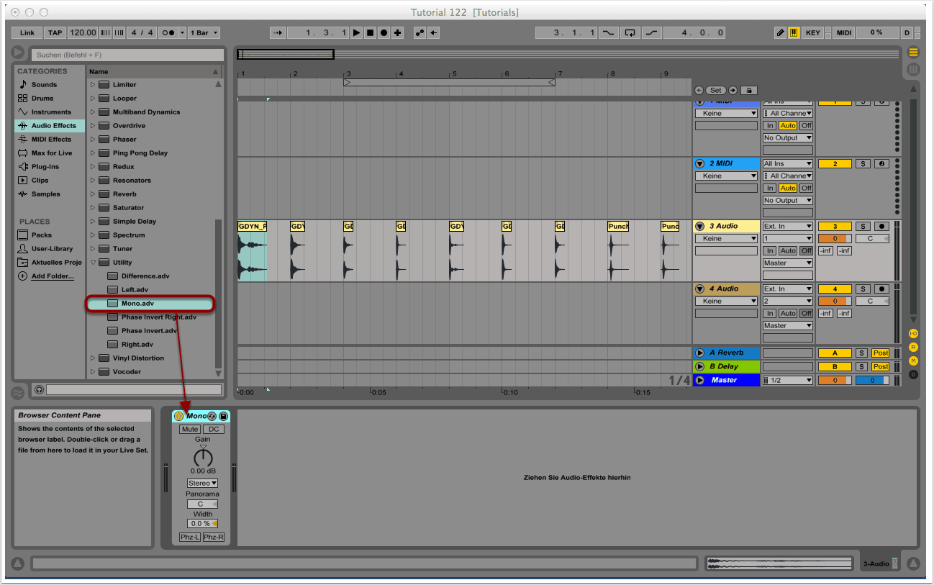Click the browser search field

(x=128, y=55)
